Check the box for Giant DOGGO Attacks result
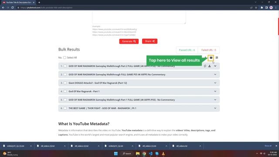 65,83
